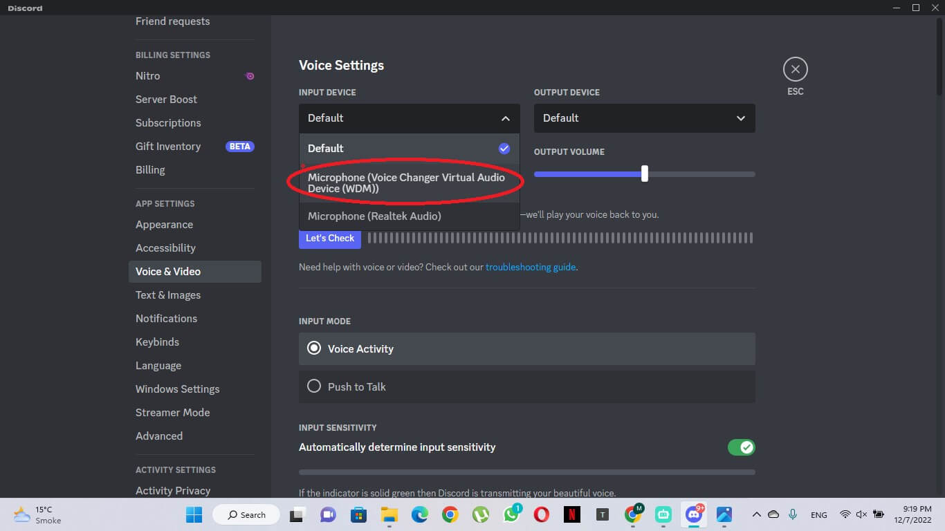This screenshot has width=945, height=531.
Task: Open uTorrent from taskbar
Action: point(480,514)
